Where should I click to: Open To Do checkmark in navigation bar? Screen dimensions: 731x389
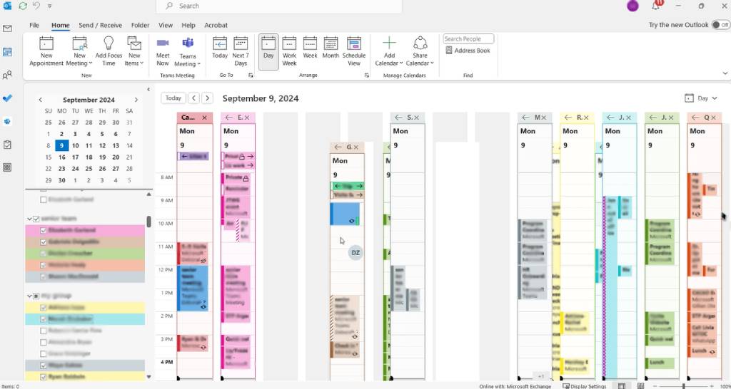point(7,98)
